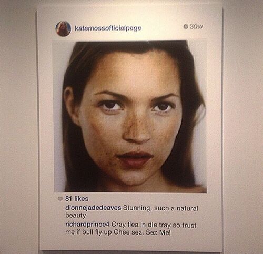Image resolution: width=263 pixels, height=254 pixels.
Task: Click 'me if bull fly up' text
Action: [x=88, y=232]
